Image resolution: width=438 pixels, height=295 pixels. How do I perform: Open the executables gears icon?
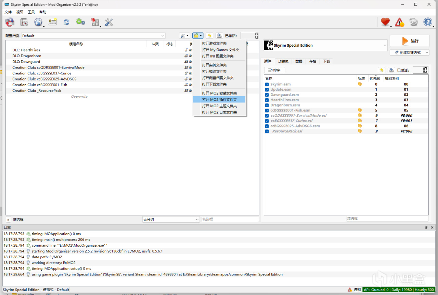(80, 22)
